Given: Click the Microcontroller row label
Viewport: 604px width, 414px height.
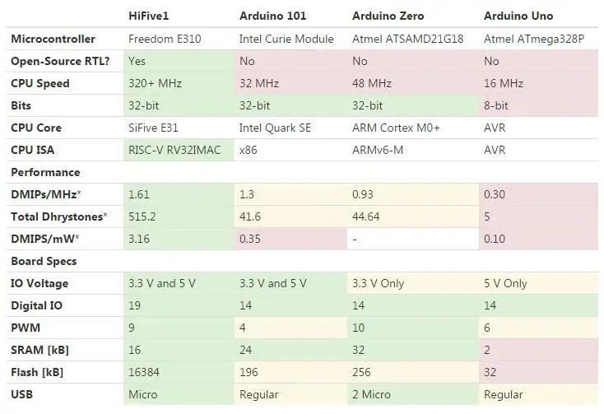Looking at the screenshot, I should tap(53, 39).
